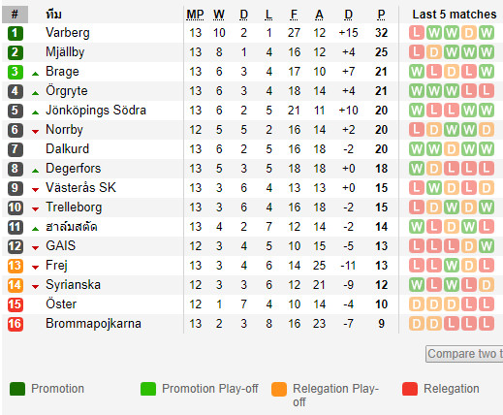The height and width of the screenshot is (415, 503).
Task: Sort table by points P header
Action: 381,15
